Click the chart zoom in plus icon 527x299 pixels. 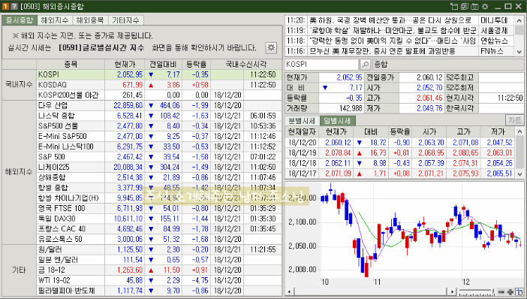pos(510,291)
